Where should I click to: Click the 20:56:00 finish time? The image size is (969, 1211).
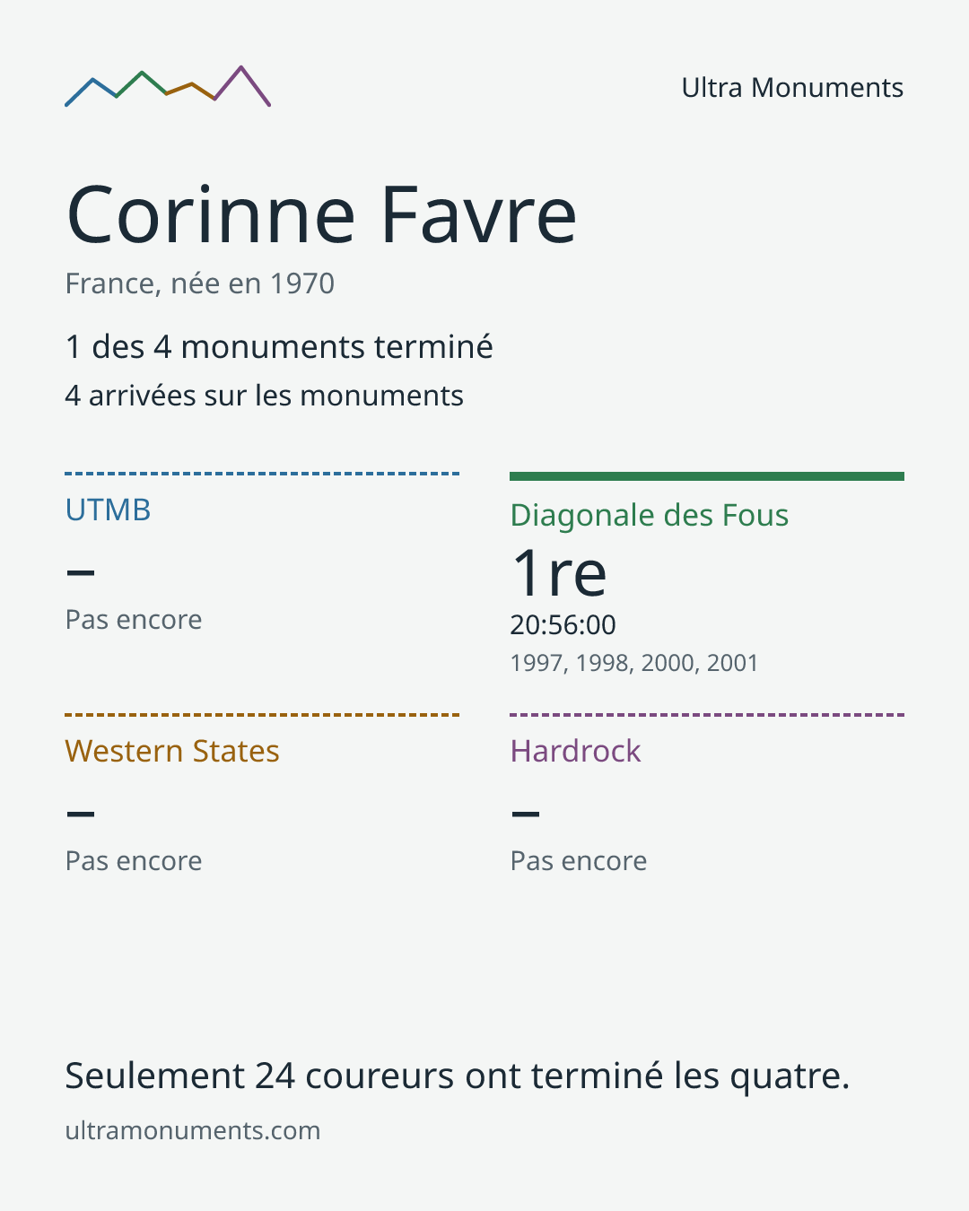563,625
